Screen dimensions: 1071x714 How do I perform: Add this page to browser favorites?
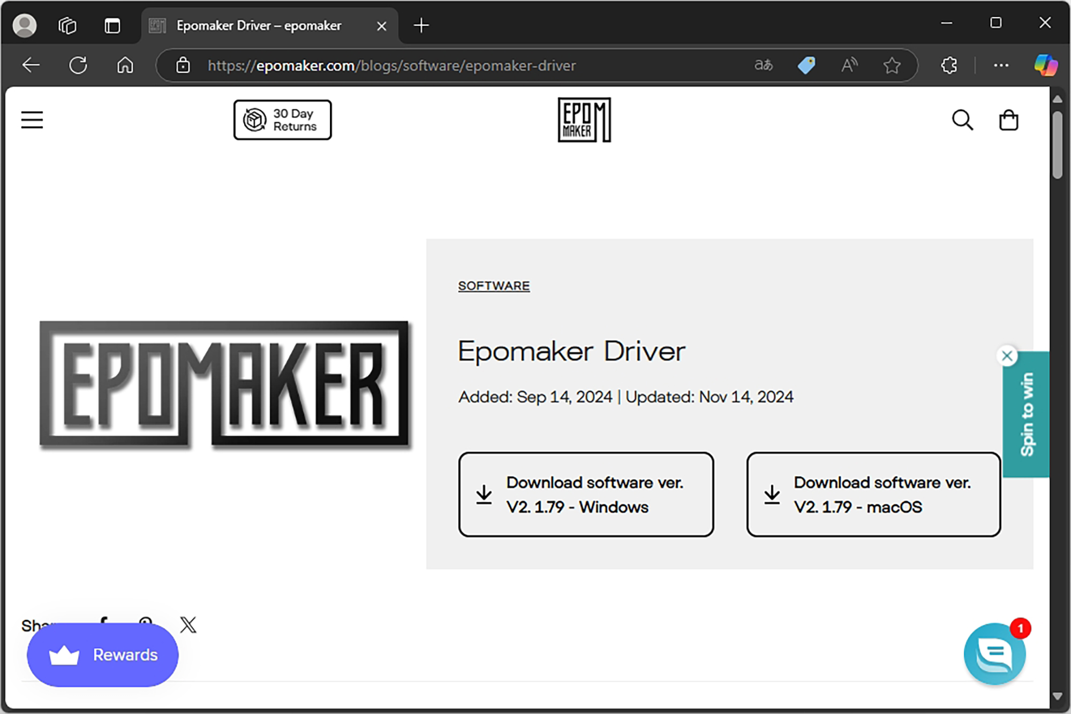(x=892, y=65)
